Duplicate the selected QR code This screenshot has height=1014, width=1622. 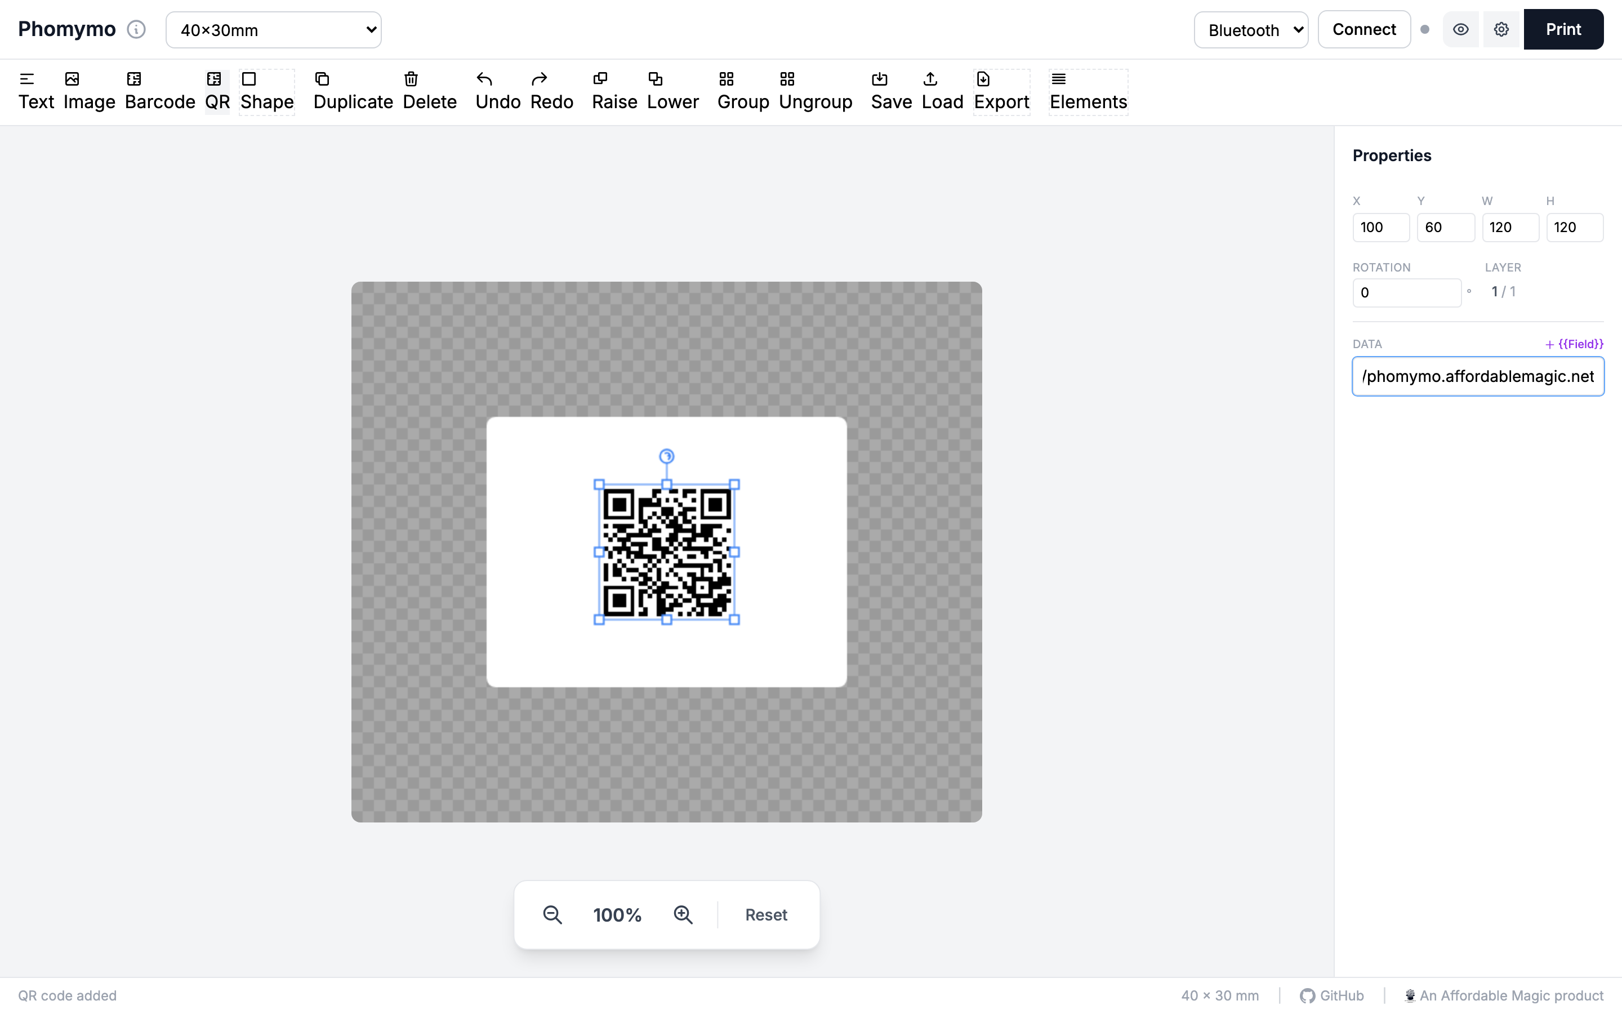pyautogui.click(x=353, y=91)
